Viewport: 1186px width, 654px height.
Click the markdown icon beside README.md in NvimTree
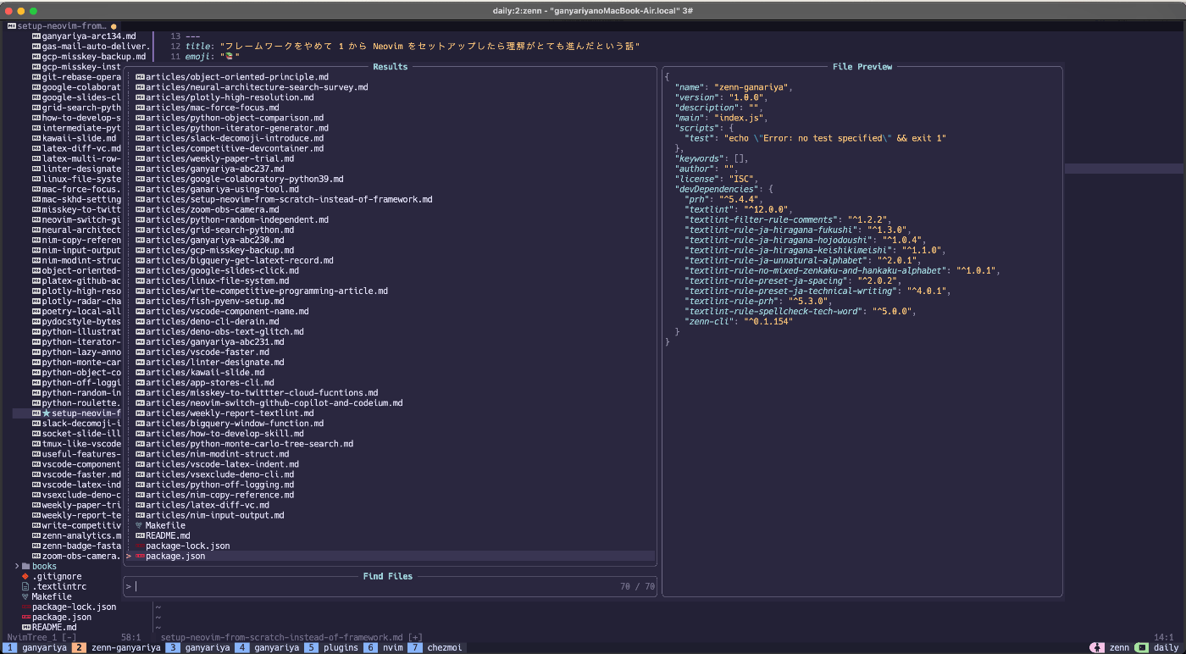click(26, 627)
